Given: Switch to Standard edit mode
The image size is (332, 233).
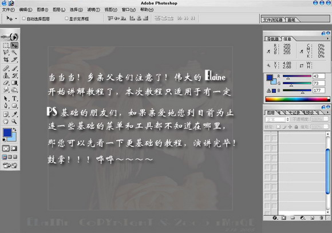Looking at the screenshot, I should tap(6, 148).
